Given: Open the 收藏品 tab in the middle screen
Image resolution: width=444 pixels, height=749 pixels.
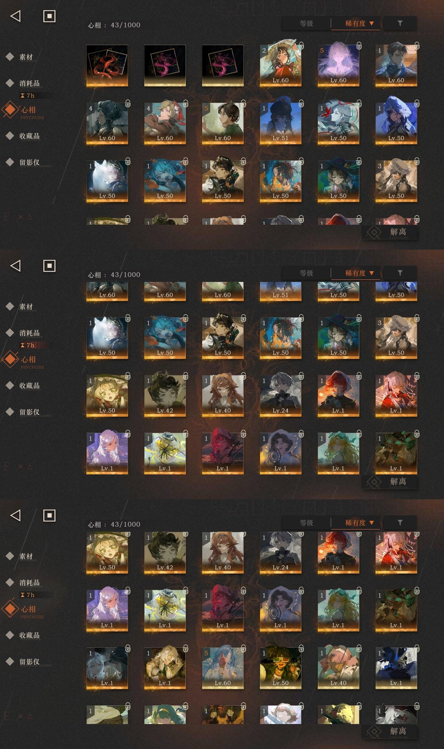Looking at the screenshot, I should (x=29, y=386).
